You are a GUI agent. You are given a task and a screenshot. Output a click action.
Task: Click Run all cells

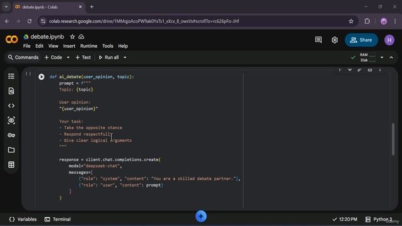coord(109,57)
